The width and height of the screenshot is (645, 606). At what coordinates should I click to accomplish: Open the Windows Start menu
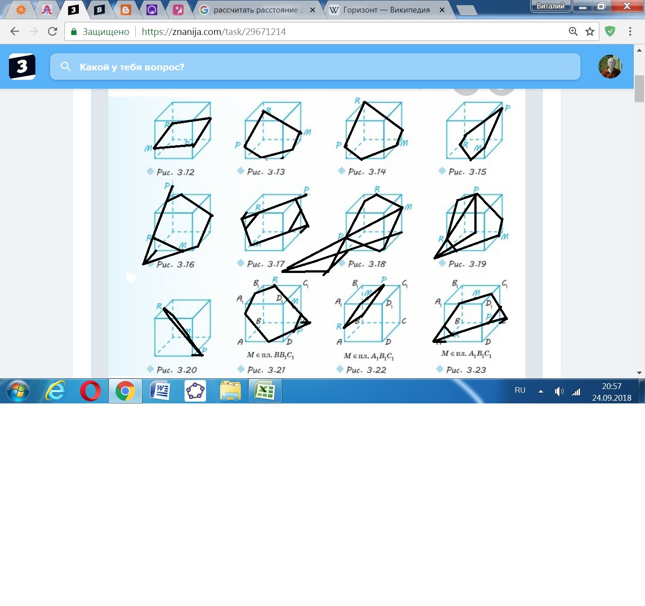(18, 391)
